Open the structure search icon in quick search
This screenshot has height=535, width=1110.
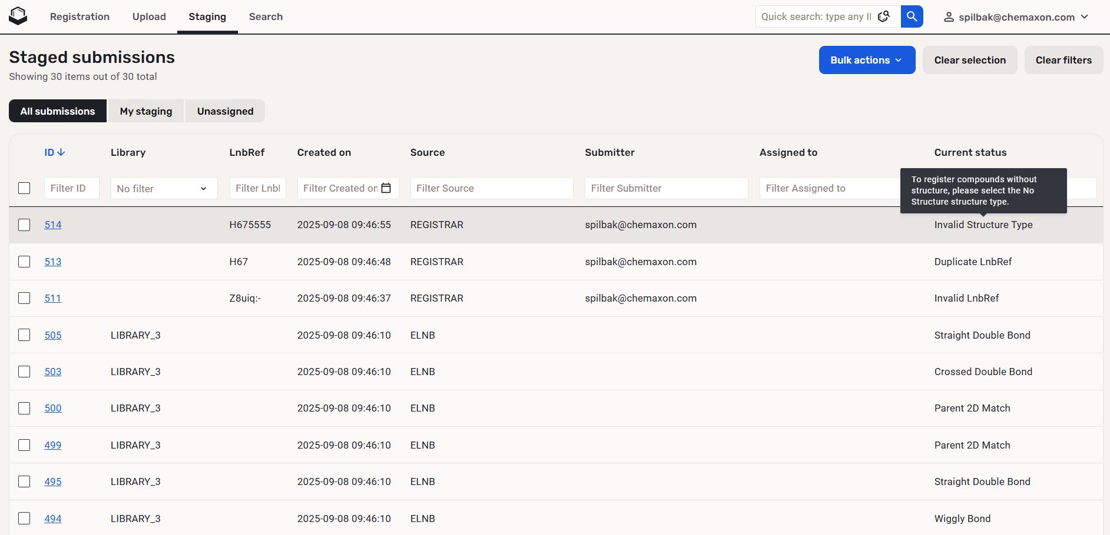pos(884,16)
